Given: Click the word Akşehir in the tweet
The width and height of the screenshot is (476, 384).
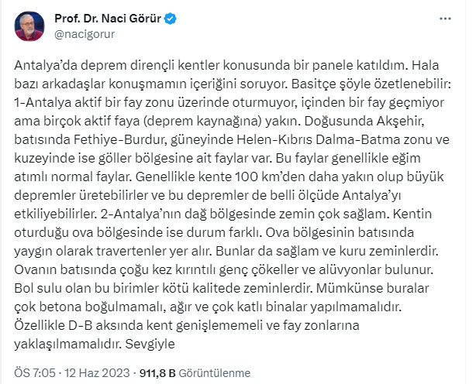Looking at the screenshot, I should 400,122.
